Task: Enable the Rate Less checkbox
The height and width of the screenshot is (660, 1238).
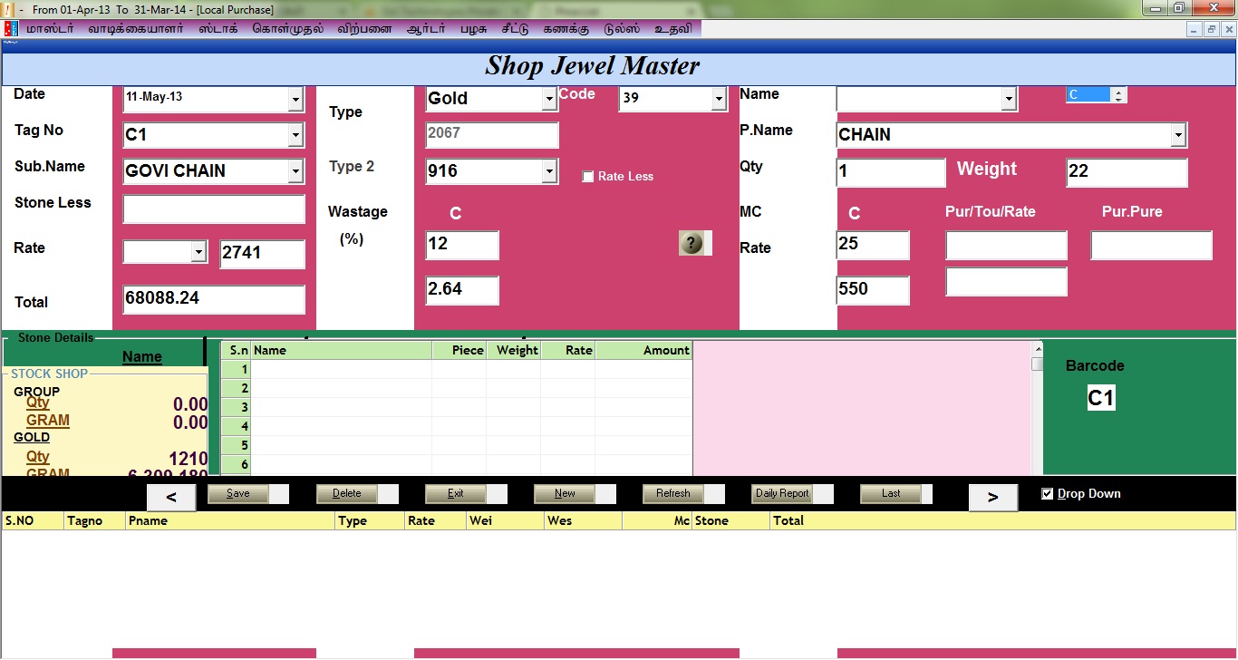Action: pos(588,177)
